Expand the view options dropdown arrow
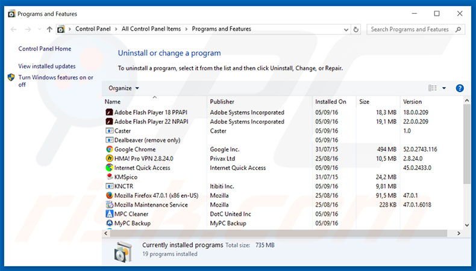 (x=444, y=88)
